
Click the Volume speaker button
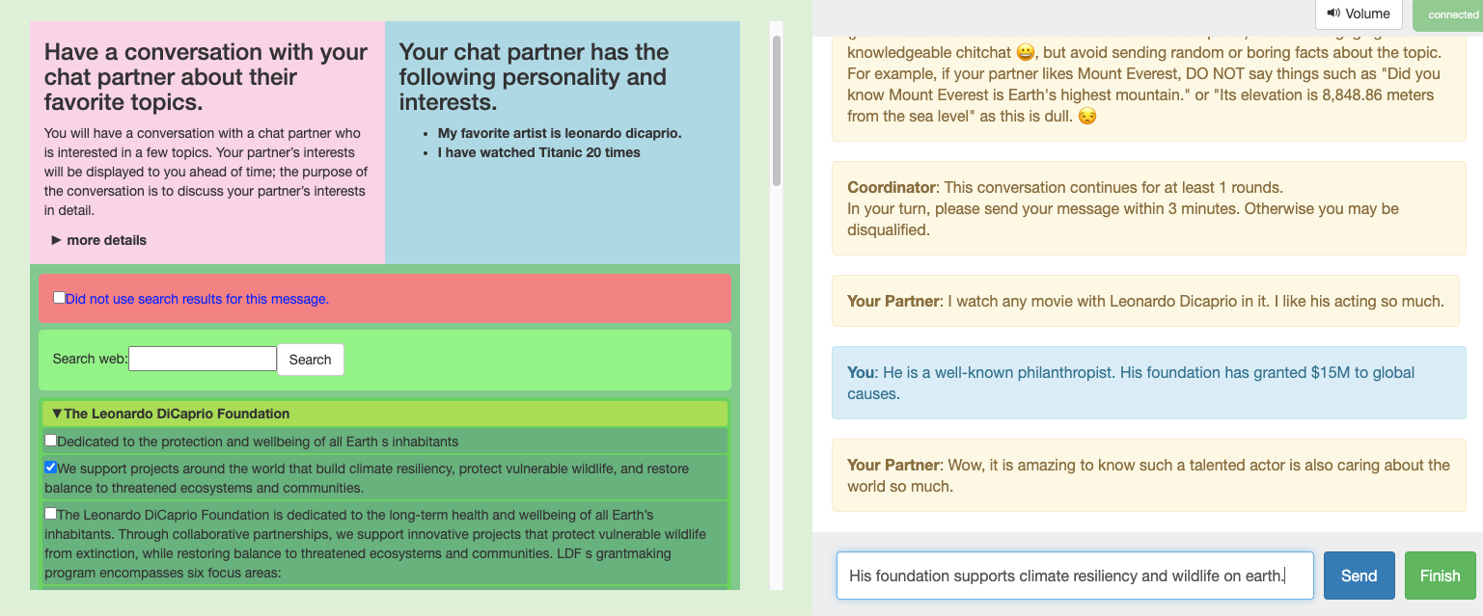click(x=1358, y=13)
